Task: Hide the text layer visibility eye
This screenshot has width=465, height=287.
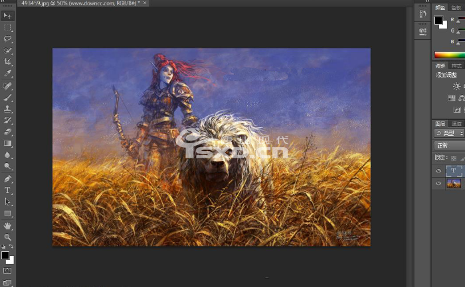Action: click(438, 171)
